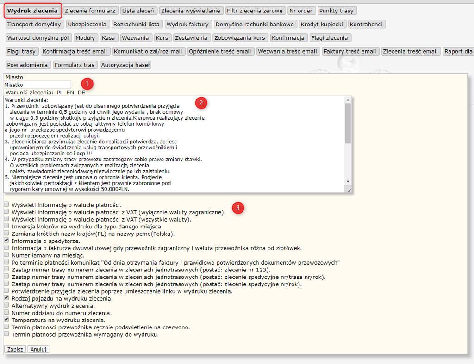This screenshot has width=474, height=364.
Task: Switch to Wezwania tab
Action: click(135, 38)
